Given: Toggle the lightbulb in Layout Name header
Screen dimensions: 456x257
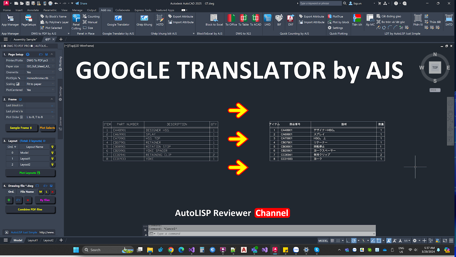Looking at the screenshot, I should pos(52,147).
